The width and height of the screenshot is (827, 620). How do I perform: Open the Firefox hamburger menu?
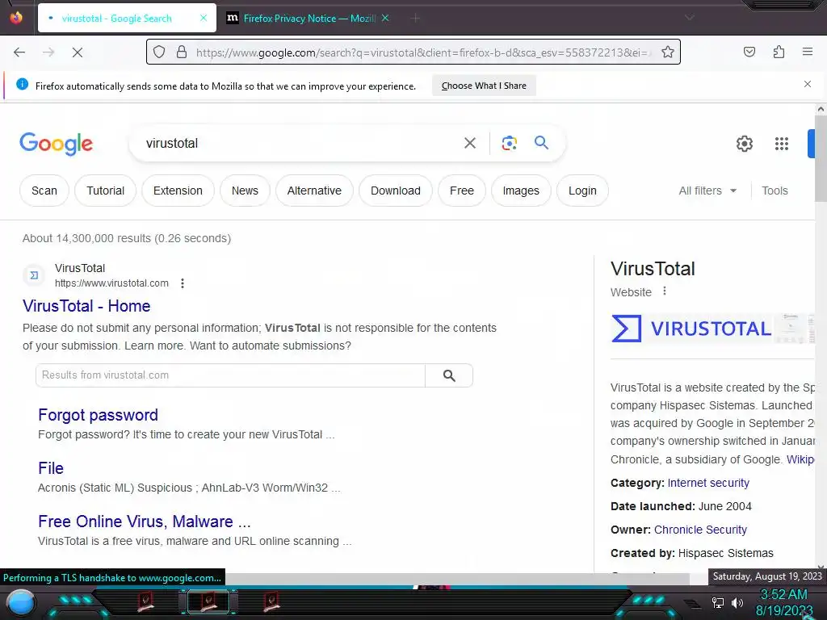tap(808, 52)
